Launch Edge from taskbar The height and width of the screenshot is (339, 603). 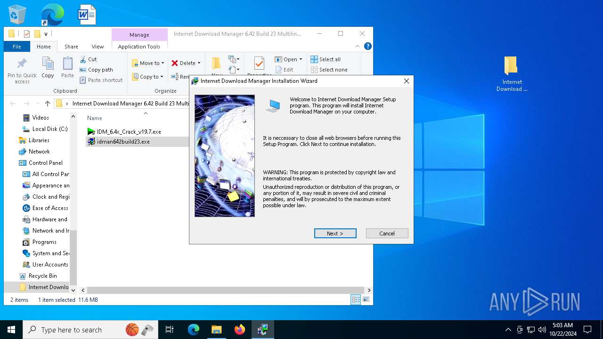(194, 330)
